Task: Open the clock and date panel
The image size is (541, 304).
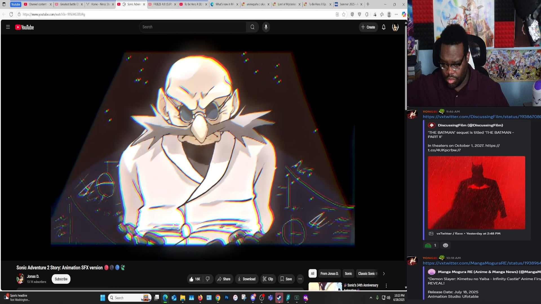Action: coord(399,298)
